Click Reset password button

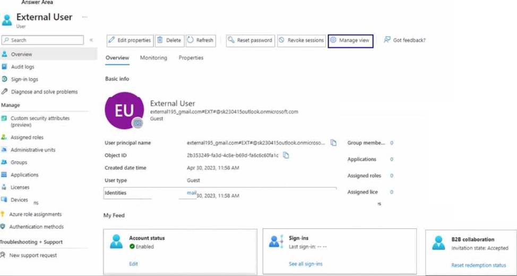pyautogui.click(x=249, y=40)
